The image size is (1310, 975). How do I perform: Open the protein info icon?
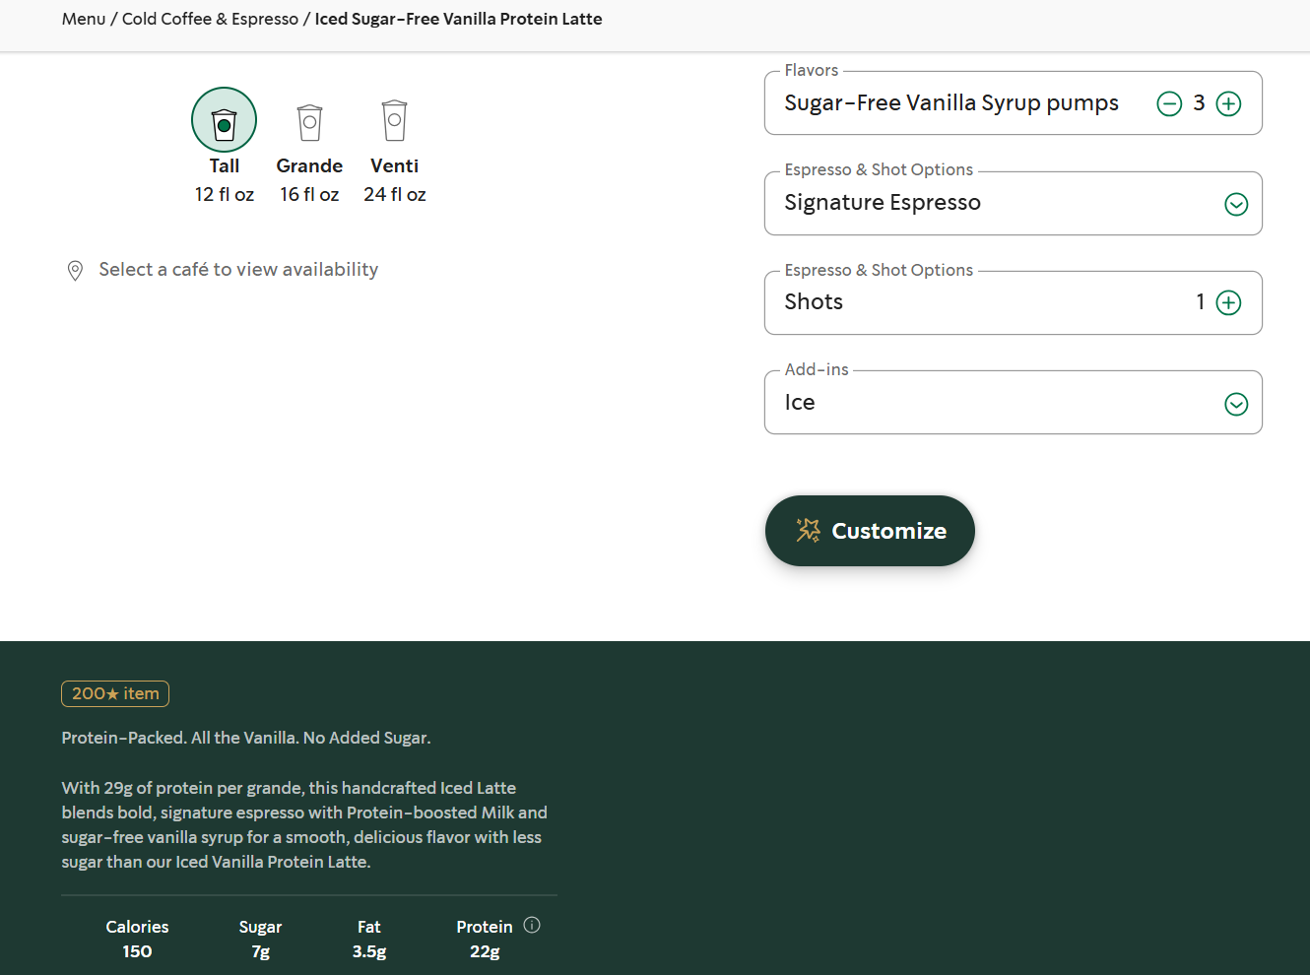coord(532,925)
